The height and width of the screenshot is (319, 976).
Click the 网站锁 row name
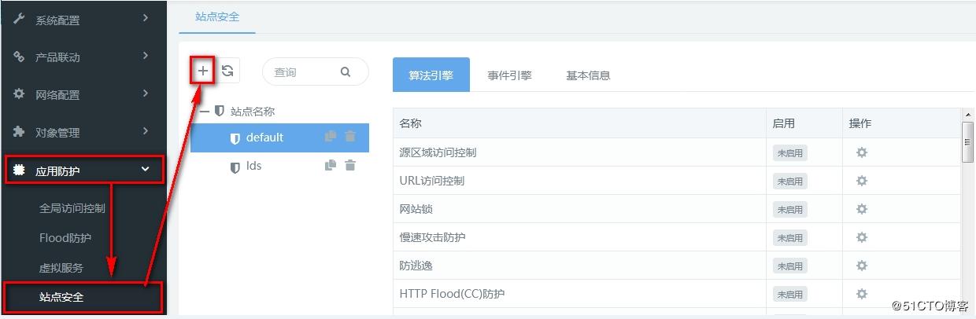click(416, 209)
